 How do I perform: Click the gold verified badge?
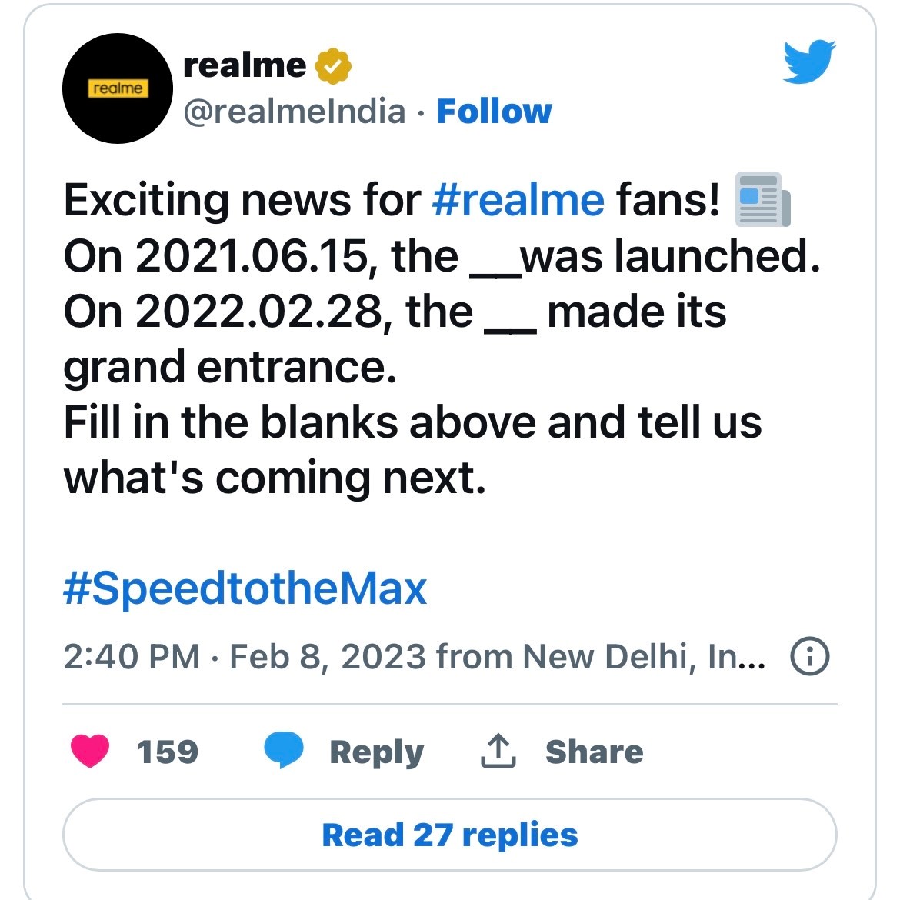(x=332, y=66)
